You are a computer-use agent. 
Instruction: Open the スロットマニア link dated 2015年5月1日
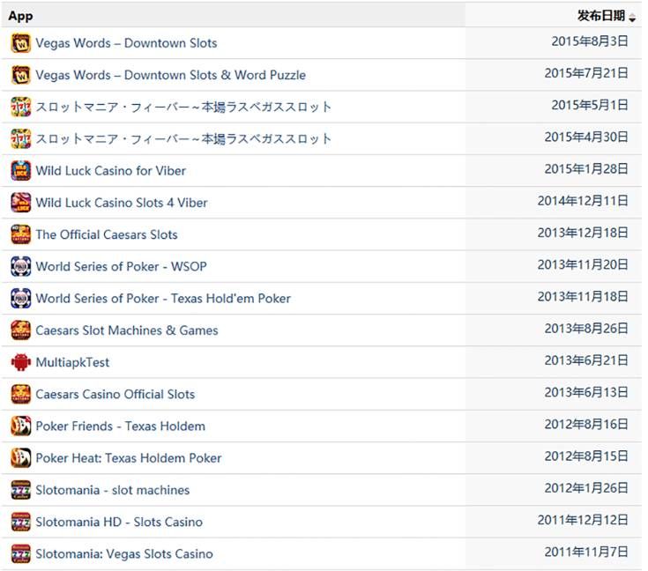(183, 107)
